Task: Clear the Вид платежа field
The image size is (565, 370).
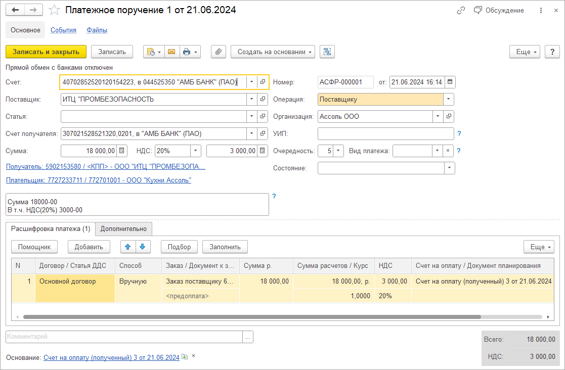Action: click(447, 151)
